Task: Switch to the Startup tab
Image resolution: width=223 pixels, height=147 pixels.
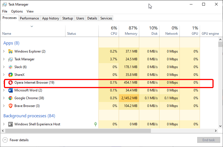Action: click(x=68, y=18)
